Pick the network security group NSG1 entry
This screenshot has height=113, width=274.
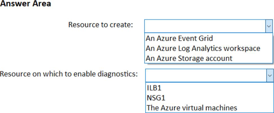tap(156, 98)
